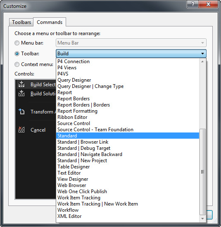Choose Standard | Navigate Backward
The image size is (221, 227).
(128, 154)
